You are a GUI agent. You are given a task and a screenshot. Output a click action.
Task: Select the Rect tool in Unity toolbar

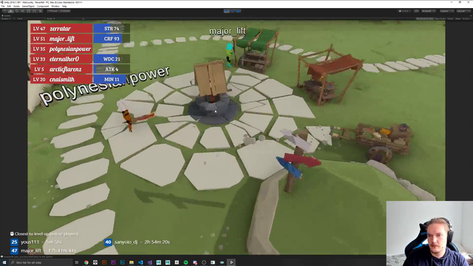pyautogui.click(x=28, y=11)
